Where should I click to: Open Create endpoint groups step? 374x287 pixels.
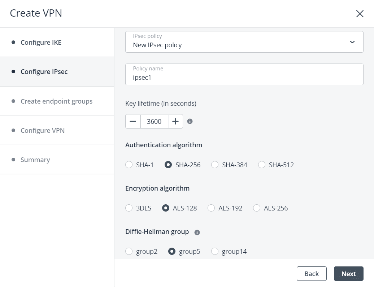[56, 101]
